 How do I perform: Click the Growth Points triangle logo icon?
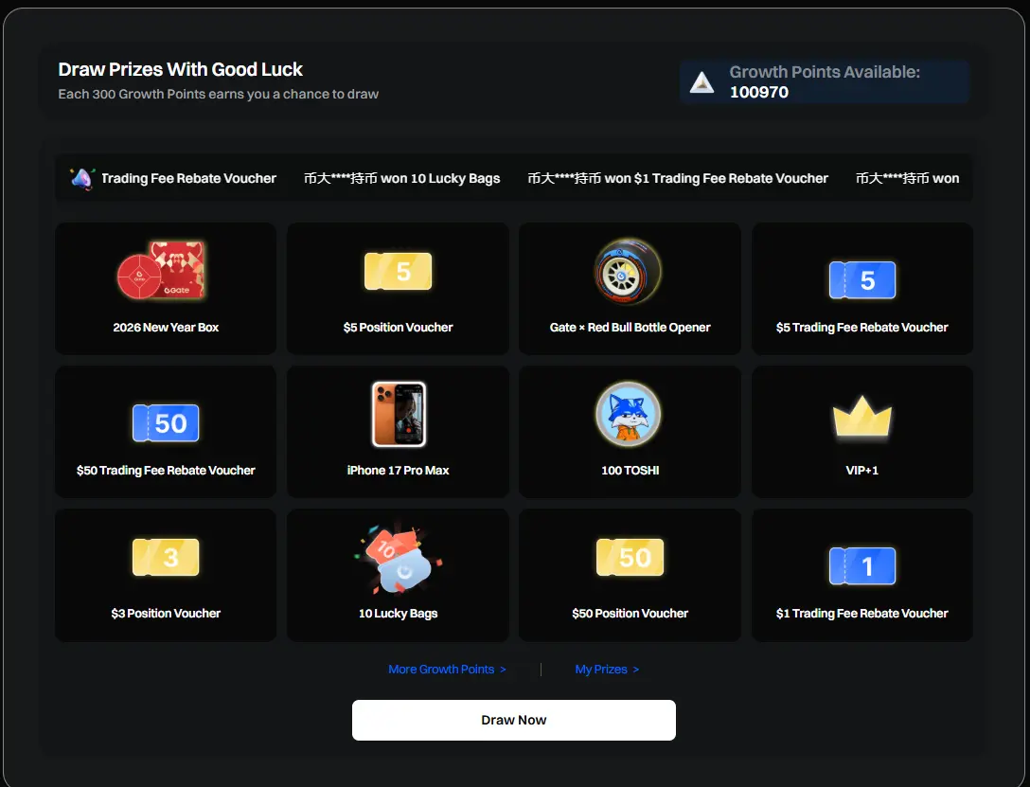[x=701, y=82]
